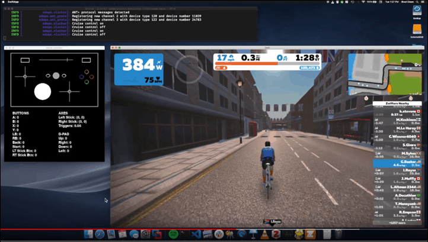Image resolution: width=428 pixels, height=242 pixels.
Task: Click the red video progress bar above Dock
Action: click(x=118, y=229)
